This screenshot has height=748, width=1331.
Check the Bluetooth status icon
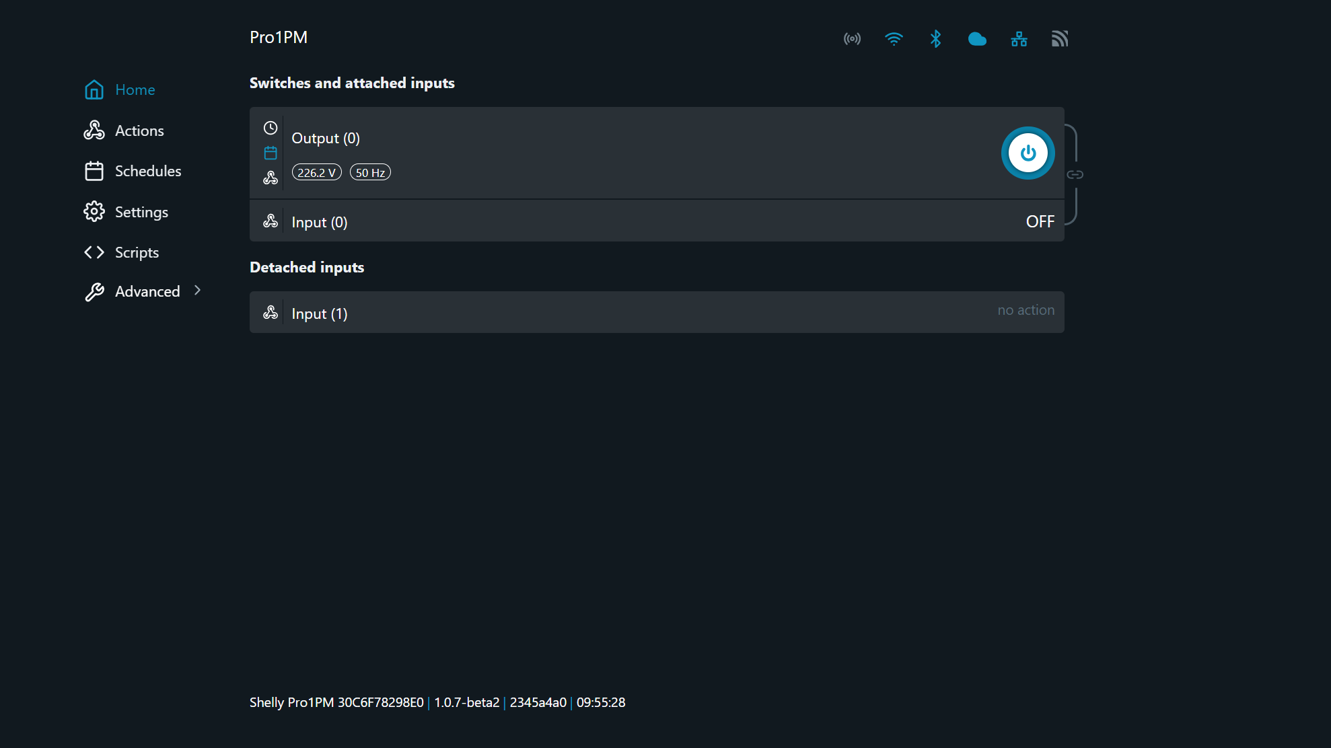point(935,39)
